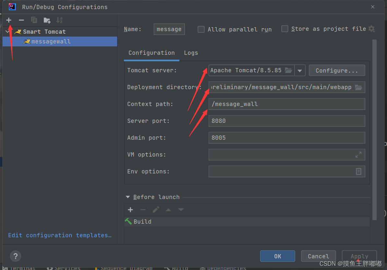
Task: Open Store as project file settings gear
Action: tap(372, 29)
